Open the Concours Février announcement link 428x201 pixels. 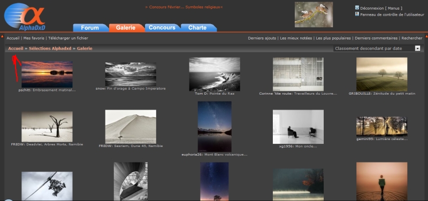click(x=184, y=7)
